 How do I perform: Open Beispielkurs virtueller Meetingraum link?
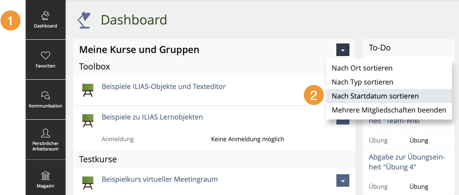[160, 179]
